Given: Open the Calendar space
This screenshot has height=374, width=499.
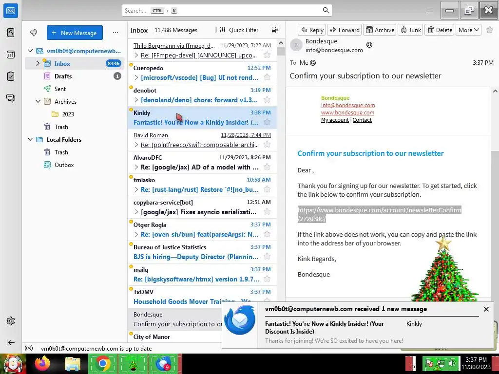Looking at the screenshot, I should [11, 55].
